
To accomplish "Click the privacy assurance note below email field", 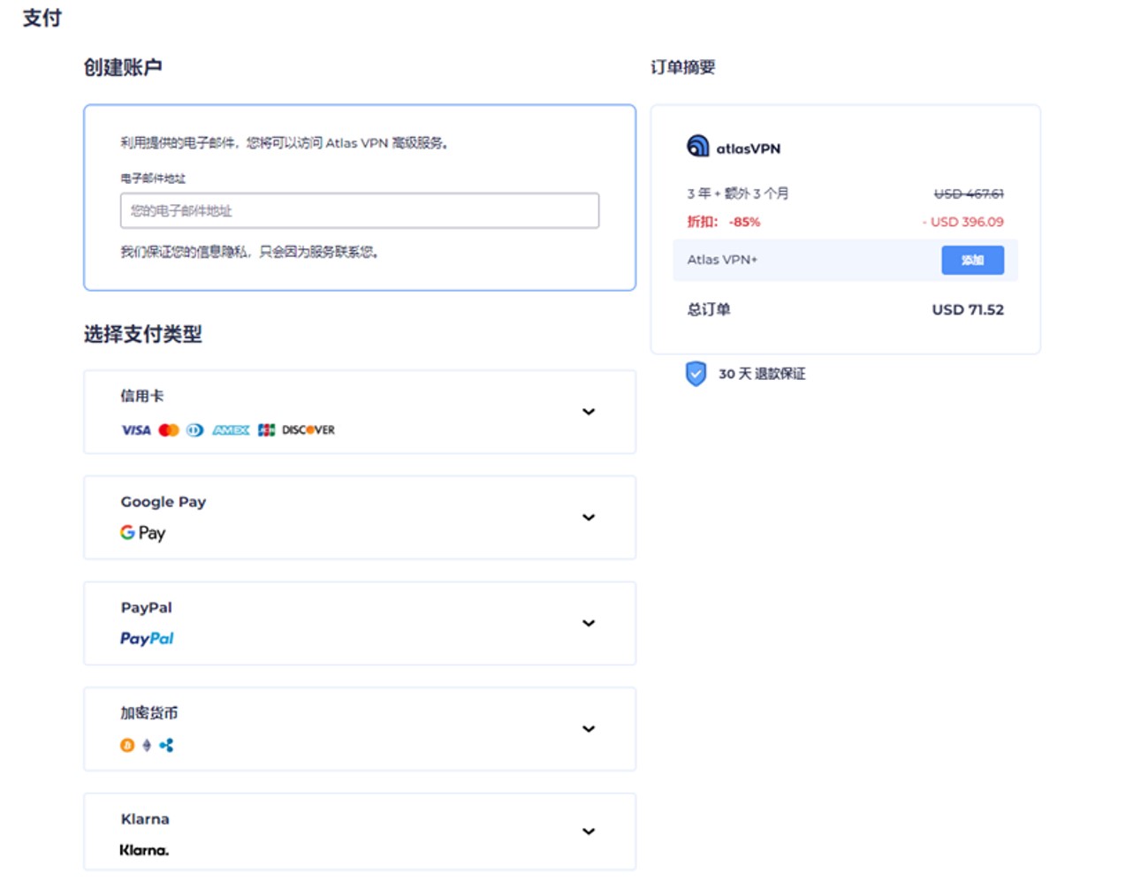I will click(x=250, y=253).
